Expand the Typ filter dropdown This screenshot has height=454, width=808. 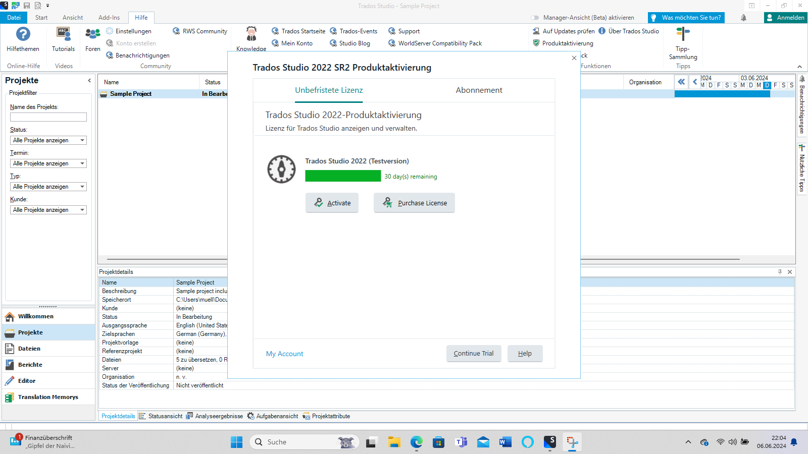click(82, 187)
